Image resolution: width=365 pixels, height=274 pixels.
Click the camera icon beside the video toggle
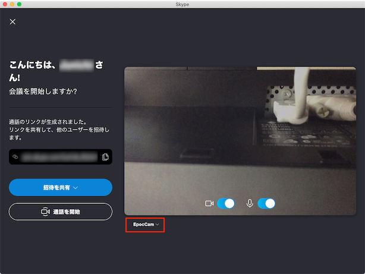click(x=209, y=203)
